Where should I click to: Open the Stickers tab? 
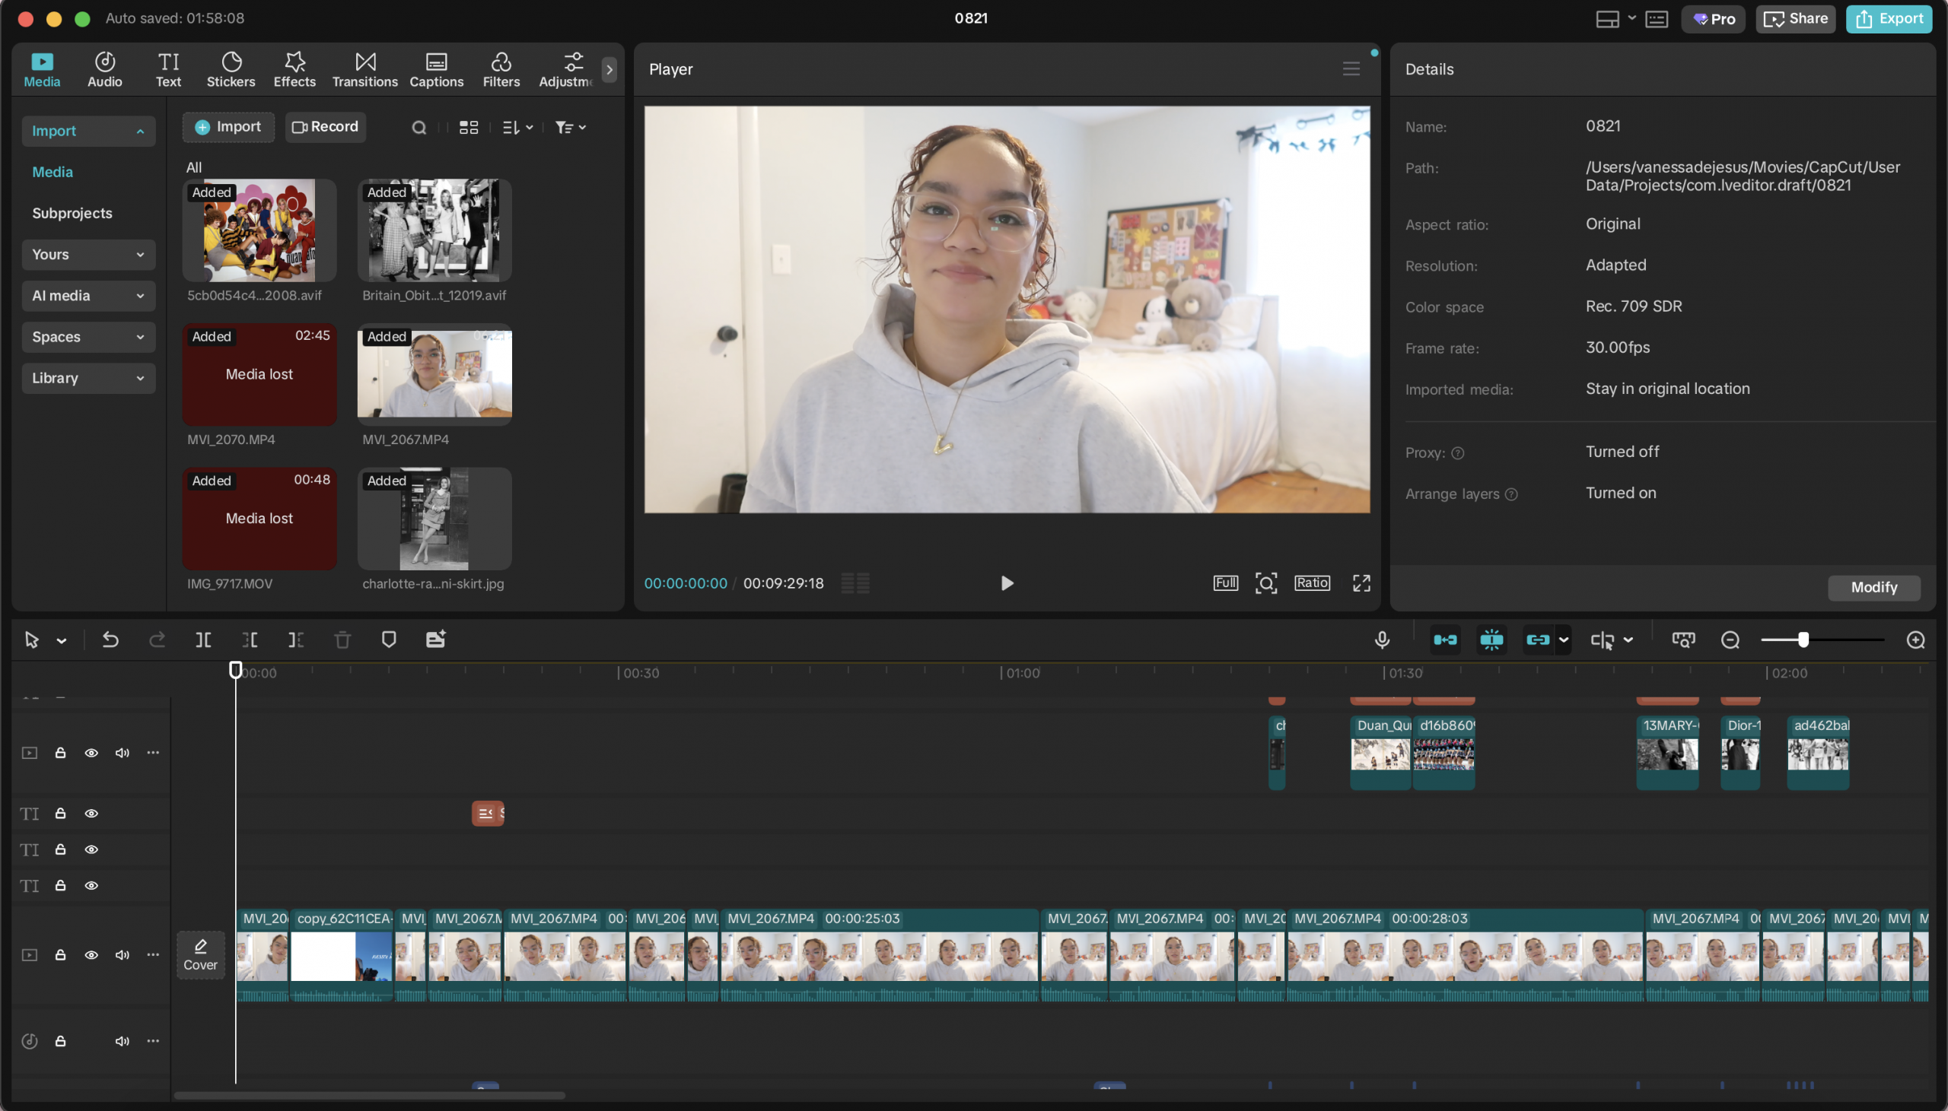(x=231, y=69)
